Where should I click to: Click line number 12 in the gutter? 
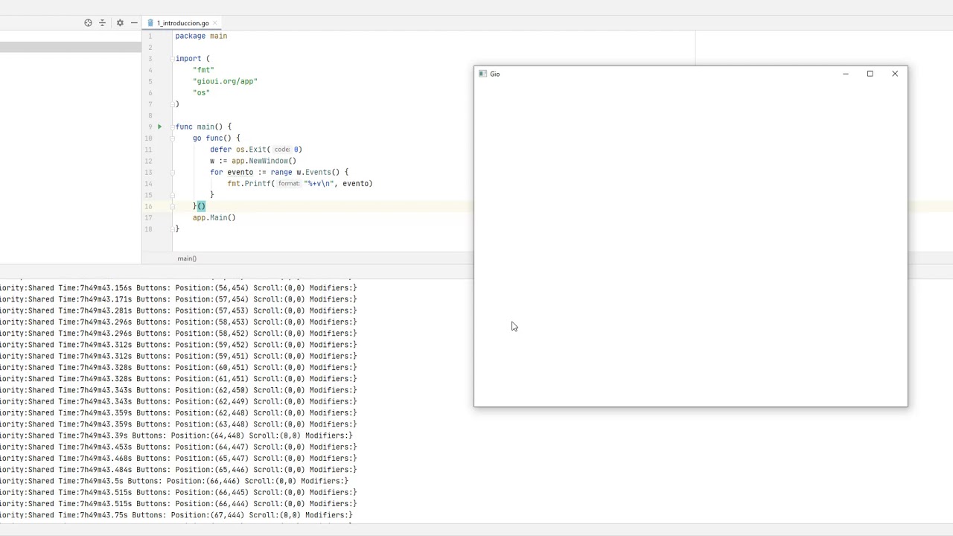click(x=149, y=161)
